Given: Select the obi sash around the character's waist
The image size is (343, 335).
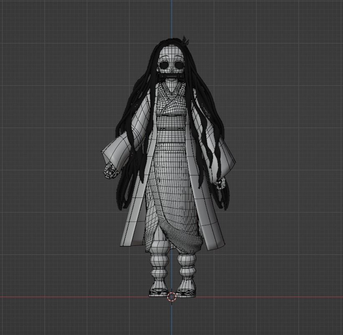Looking at the screenshot, I should pos(171,128).
